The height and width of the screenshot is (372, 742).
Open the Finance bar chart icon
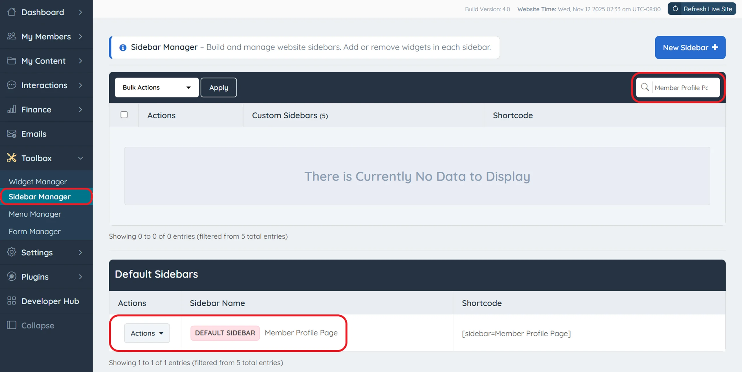pyautogui.click(x=12, y=110)
